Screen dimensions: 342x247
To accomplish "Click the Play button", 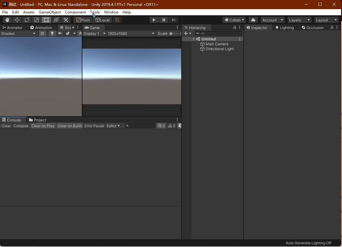I will coord(154,20).
